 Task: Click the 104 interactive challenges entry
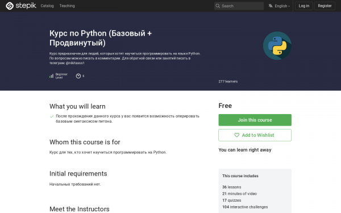[x=245, y=207]
